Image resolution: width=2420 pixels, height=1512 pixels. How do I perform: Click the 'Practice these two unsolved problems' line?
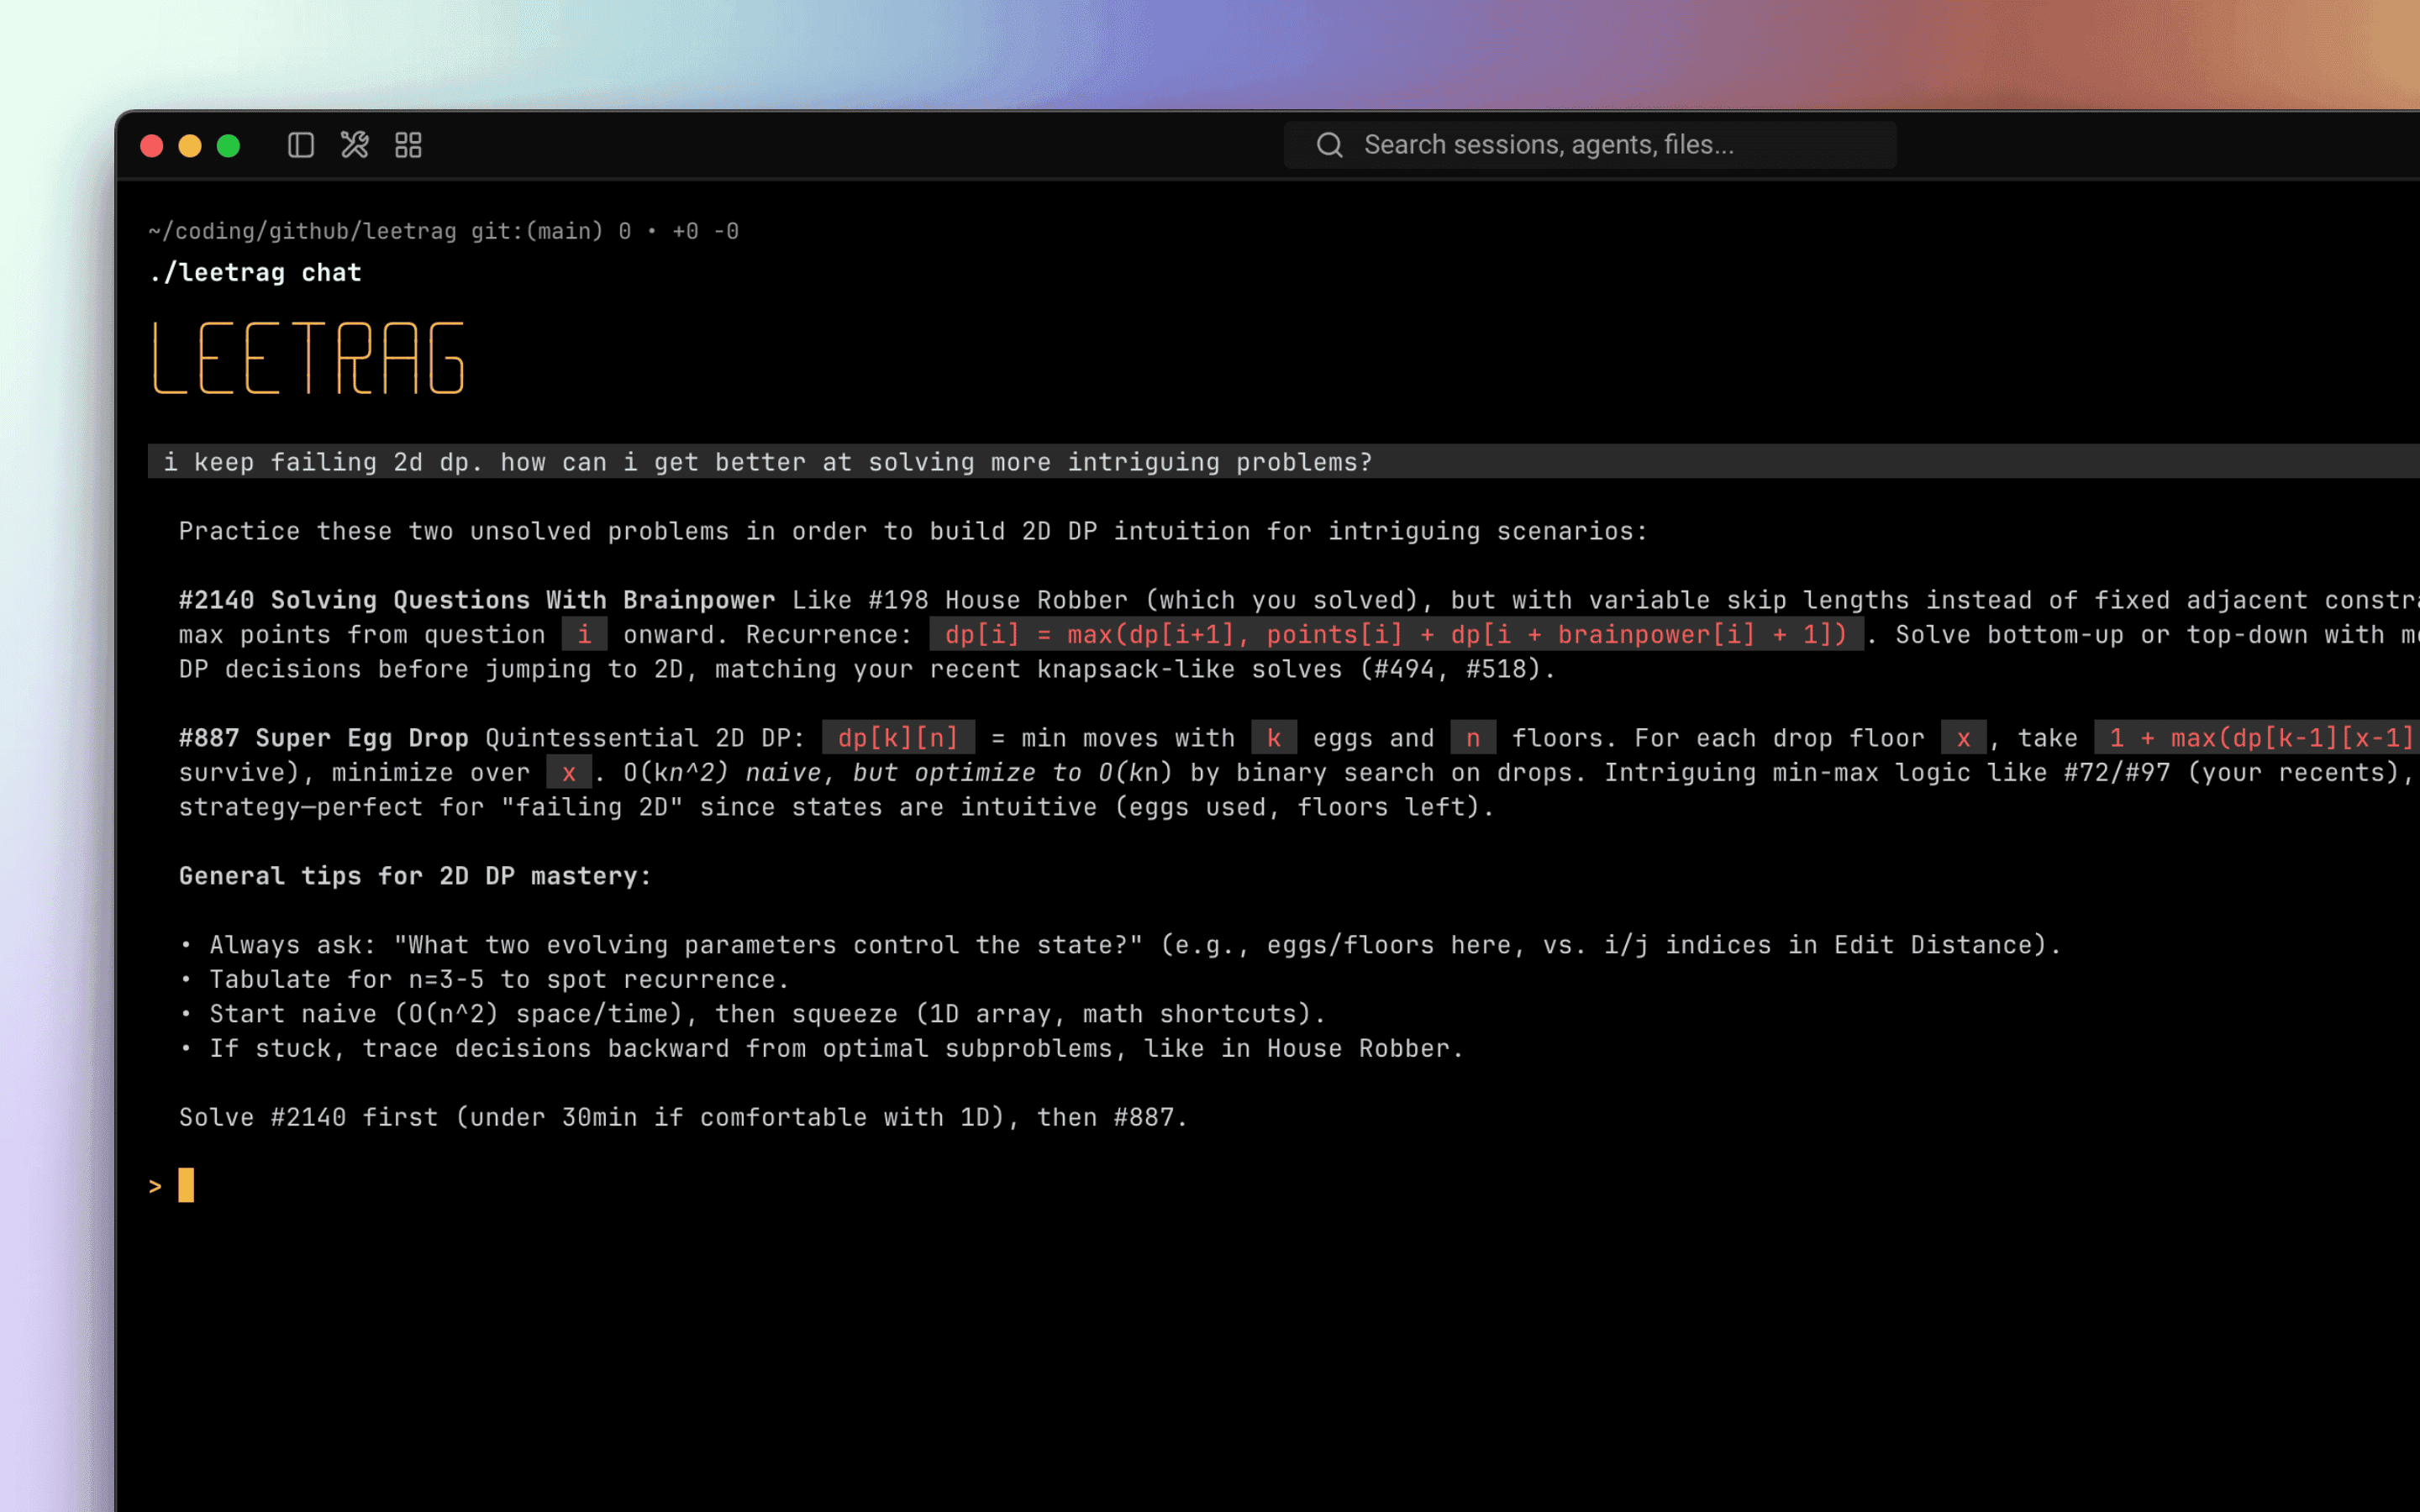point(913,531)
